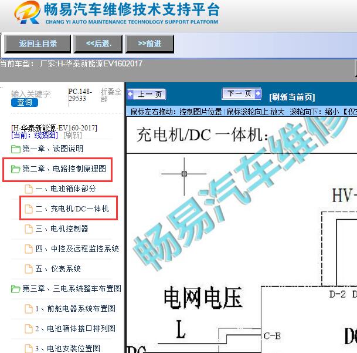Collapse 第三章、三电系统整车布置图 chapter
Image resolution: width=357 pixels, height=353 pixels.
click(72, 288)
